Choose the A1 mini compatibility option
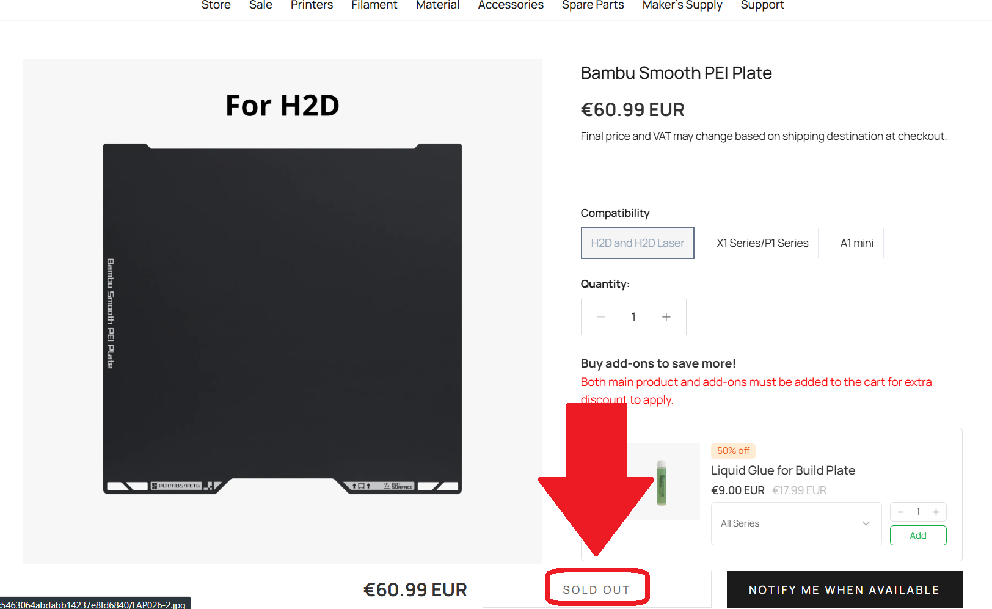 tap(857, 243)
